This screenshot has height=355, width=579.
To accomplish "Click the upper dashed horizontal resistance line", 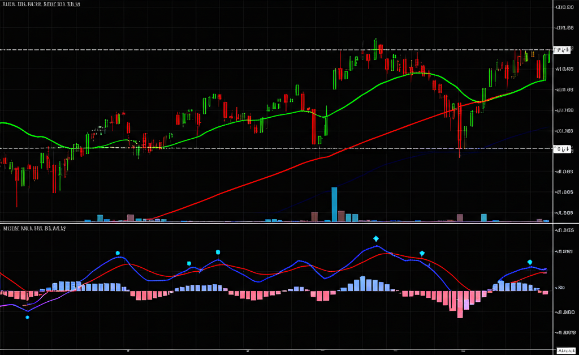I will click(x=170, y=50).
